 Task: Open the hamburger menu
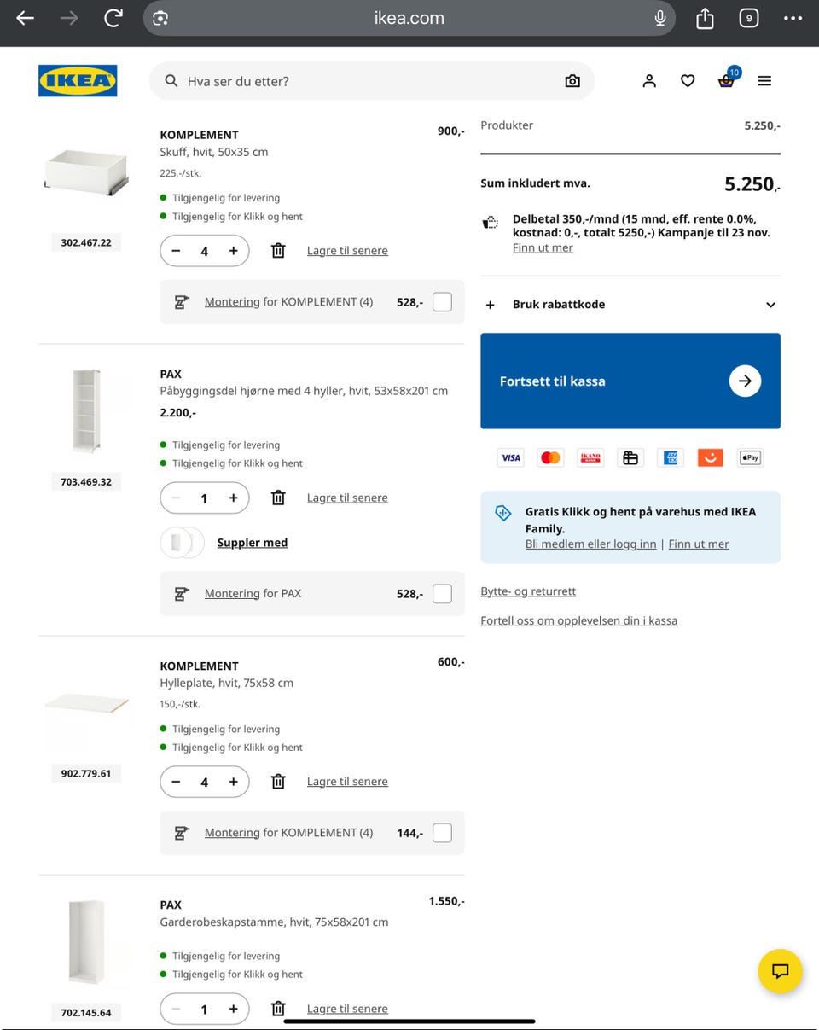point(764,81)
